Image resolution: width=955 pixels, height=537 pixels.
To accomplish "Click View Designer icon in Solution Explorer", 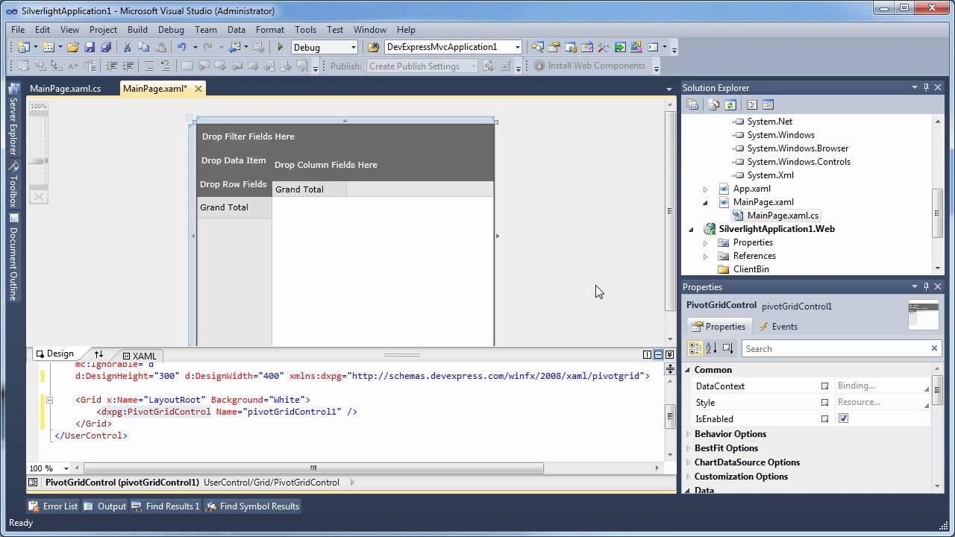I will [x=768, y=105].
